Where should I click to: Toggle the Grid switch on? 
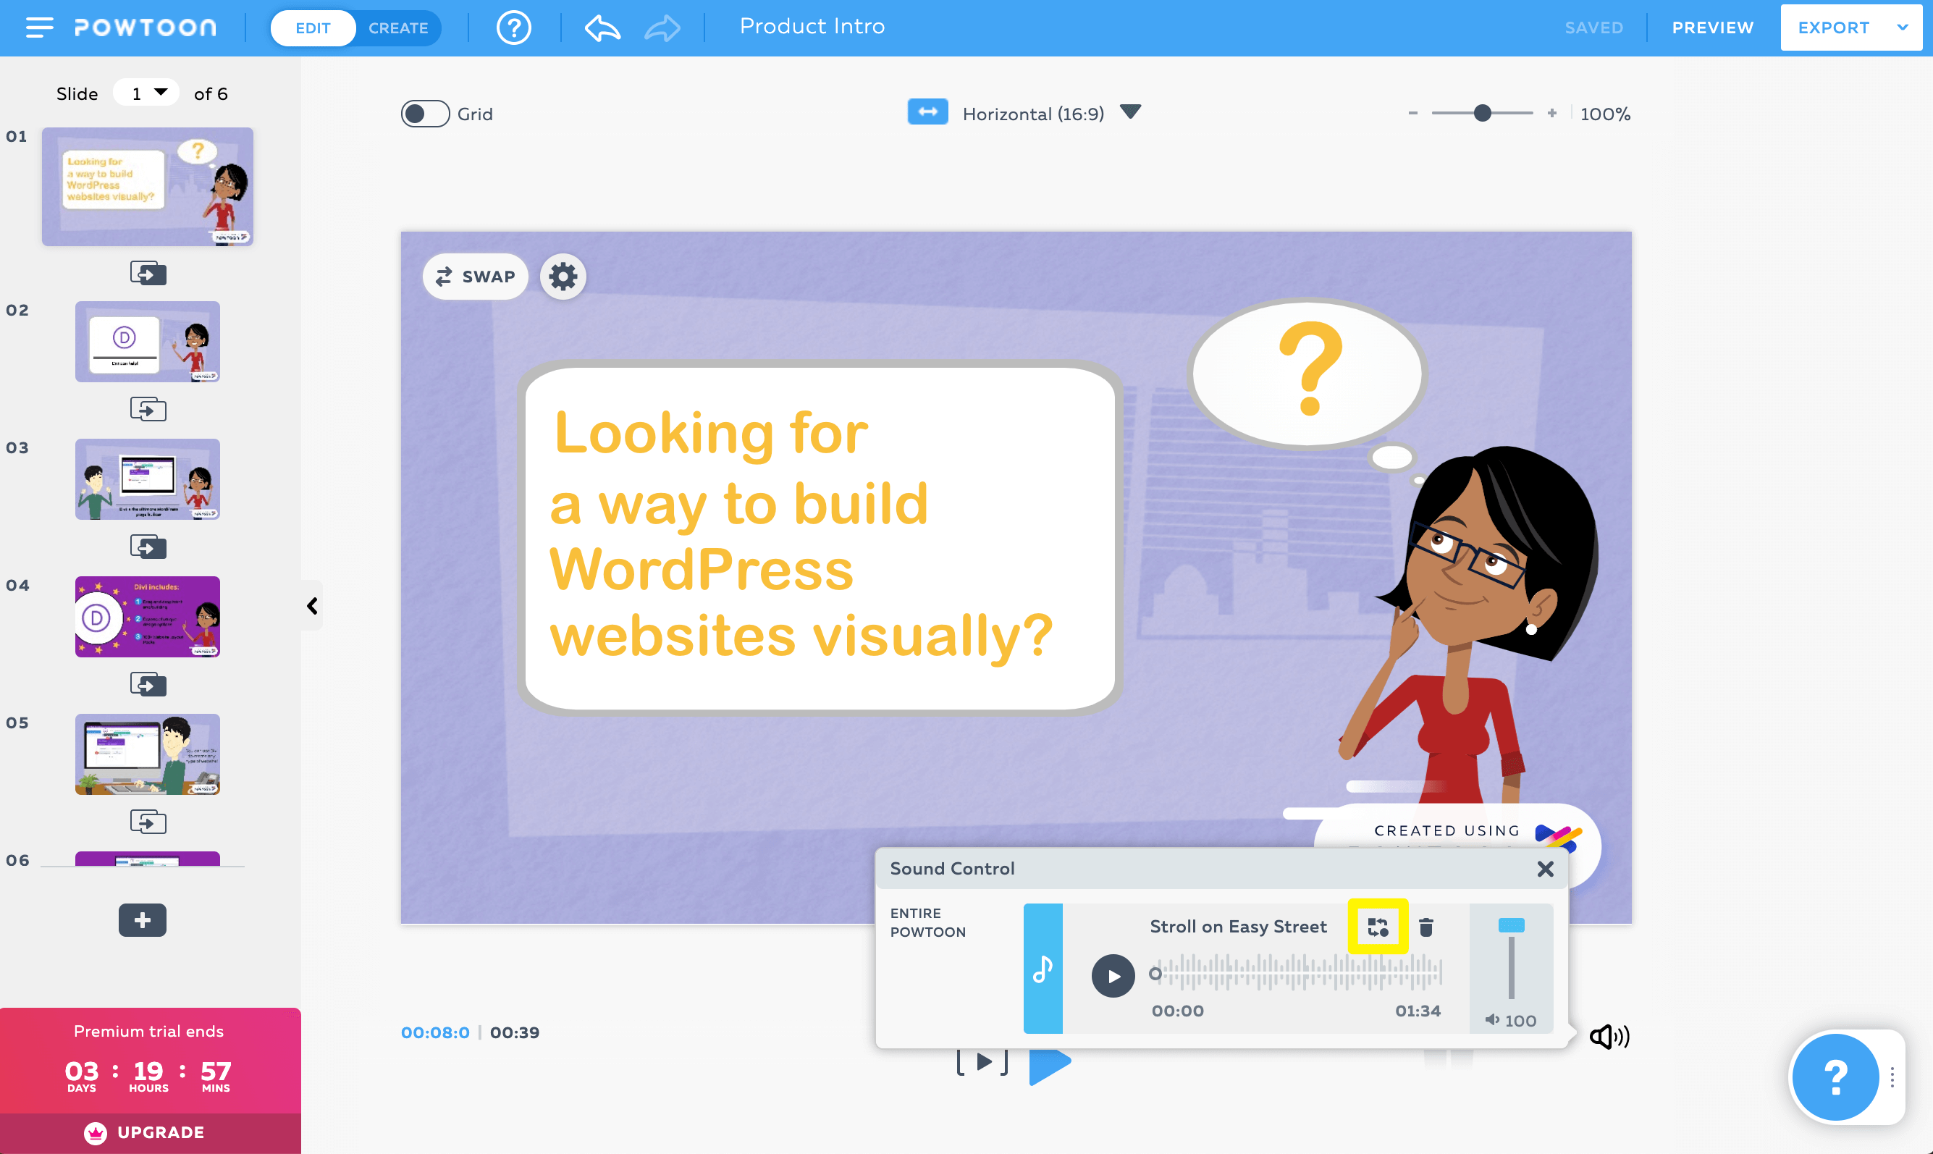pos(424,114)
